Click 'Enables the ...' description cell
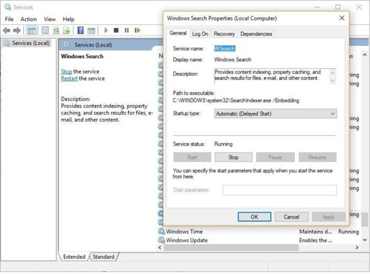 [315, 240]
